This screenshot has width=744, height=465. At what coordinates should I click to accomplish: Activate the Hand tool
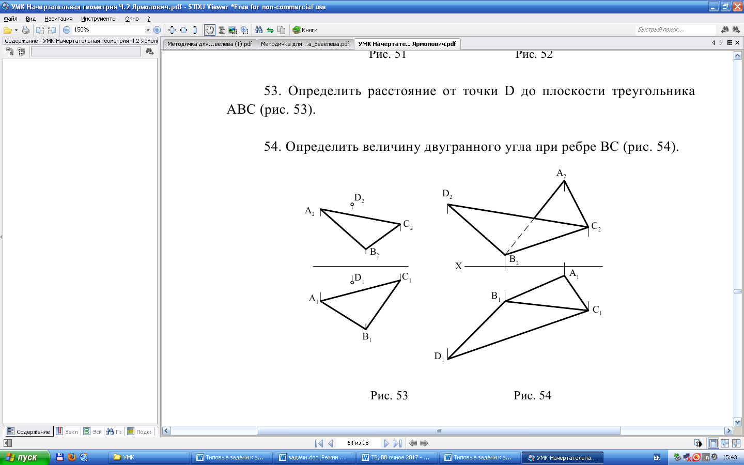[x=209, y=30]
